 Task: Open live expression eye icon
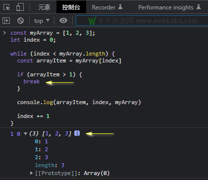pyautogui.click(x=63, y=20)
